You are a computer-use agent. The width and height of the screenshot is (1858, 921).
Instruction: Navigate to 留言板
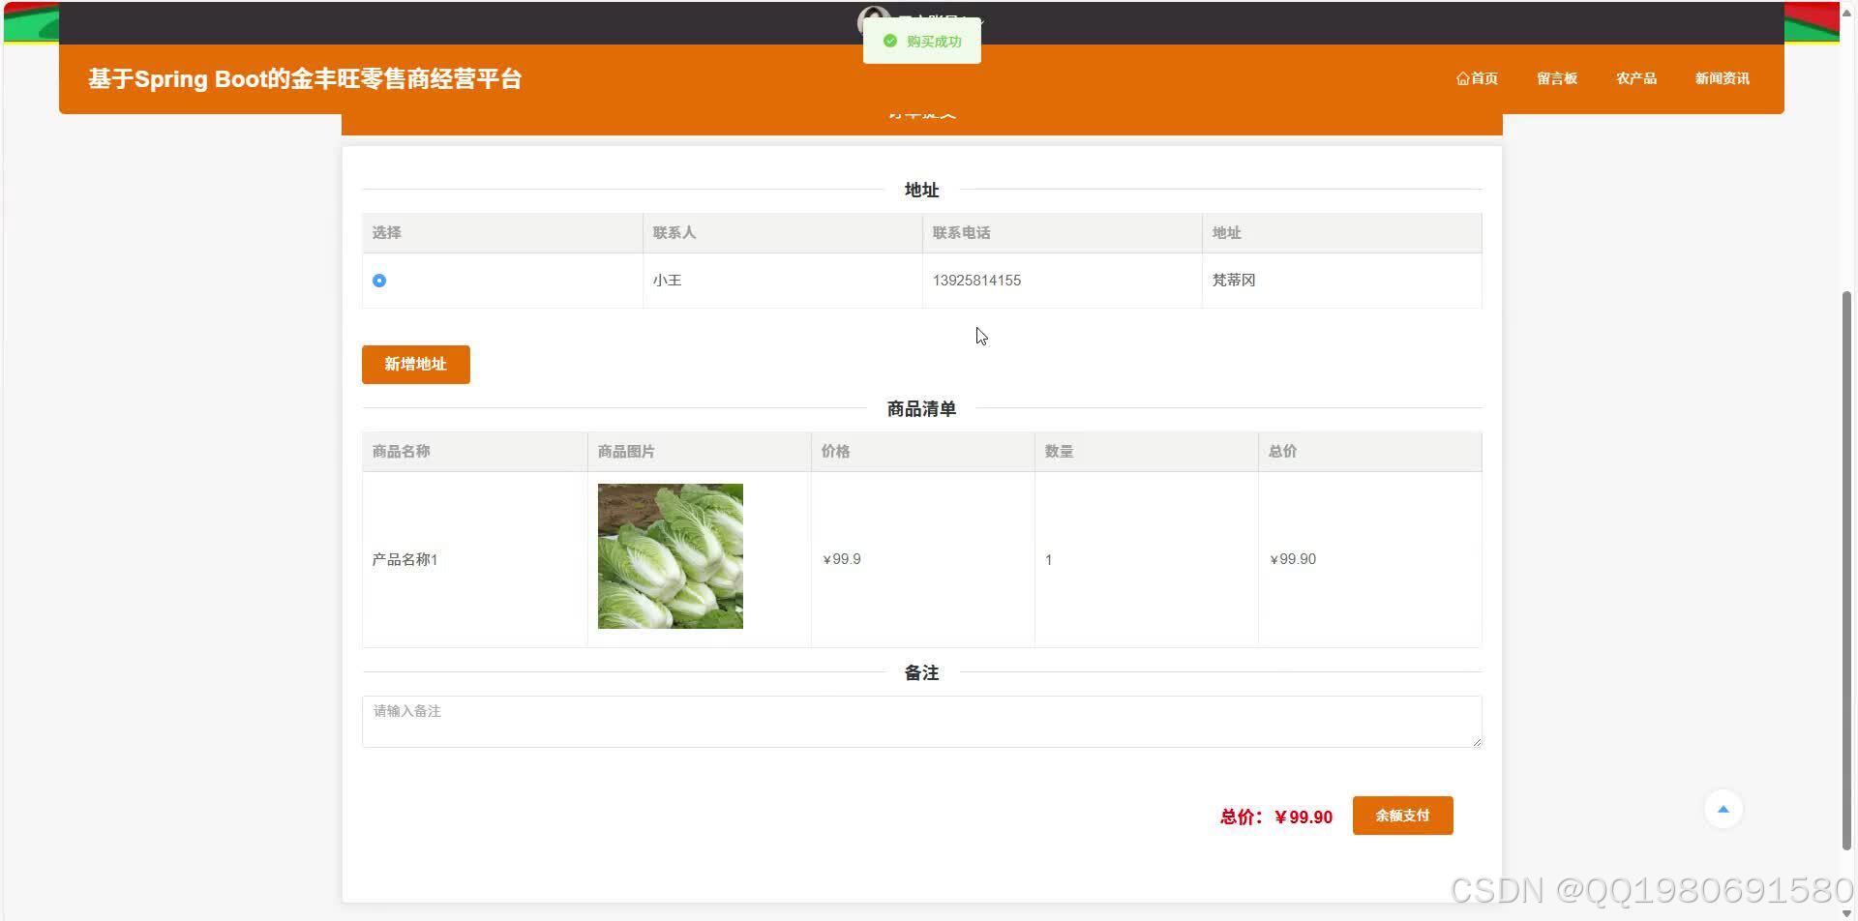[x=1557, y=78]
